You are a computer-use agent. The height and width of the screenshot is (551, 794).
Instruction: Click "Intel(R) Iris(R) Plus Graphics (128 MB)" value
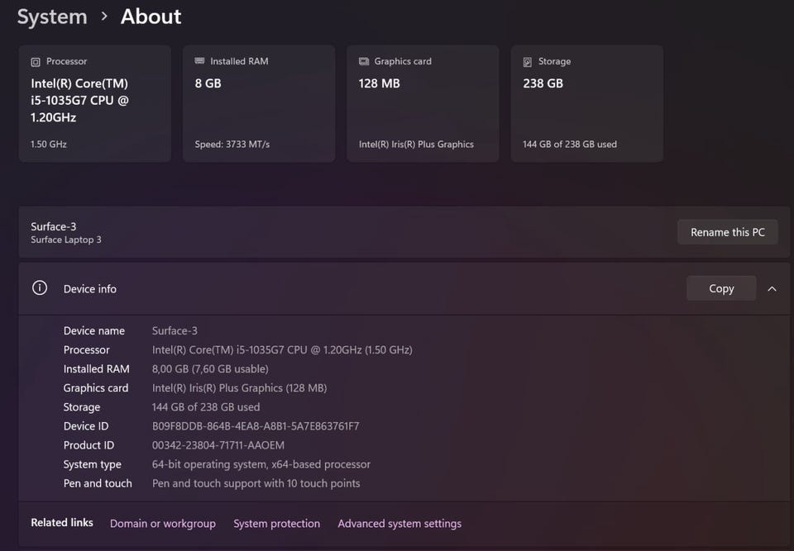(240, 388)
